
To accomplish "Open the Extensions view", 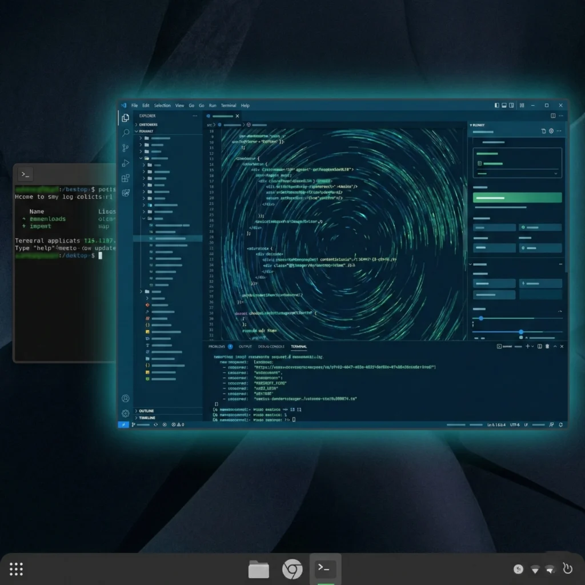I will tap(126, 178).
